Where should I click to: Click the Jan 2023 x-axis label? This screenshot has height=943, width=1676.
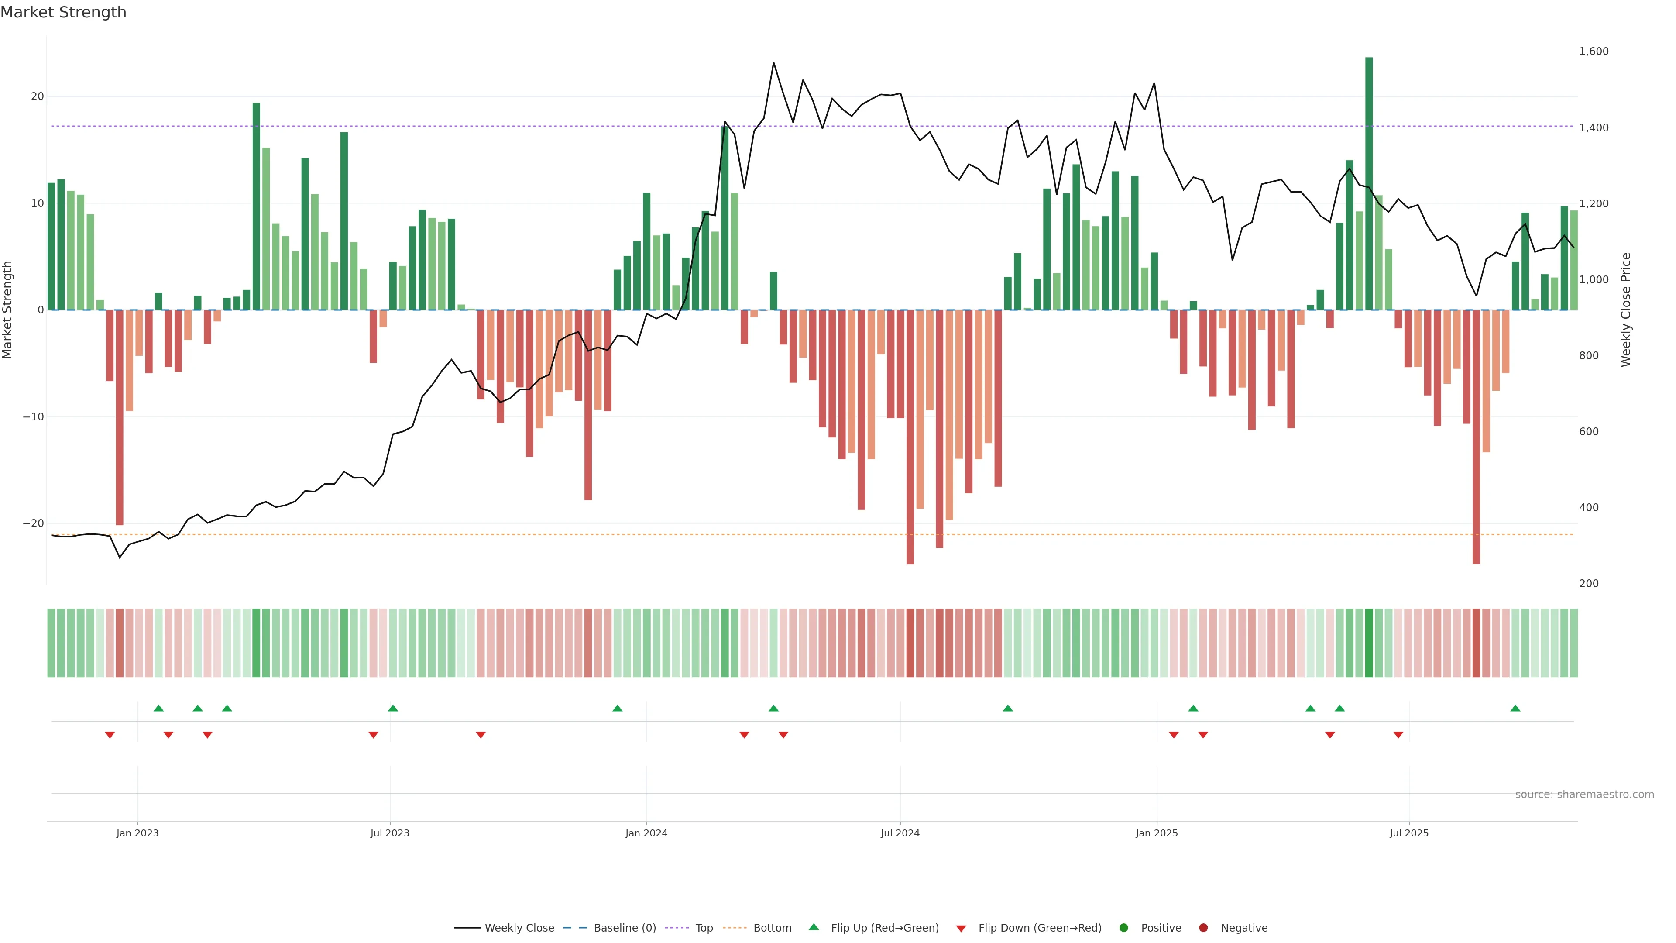(x=137, y=833)
